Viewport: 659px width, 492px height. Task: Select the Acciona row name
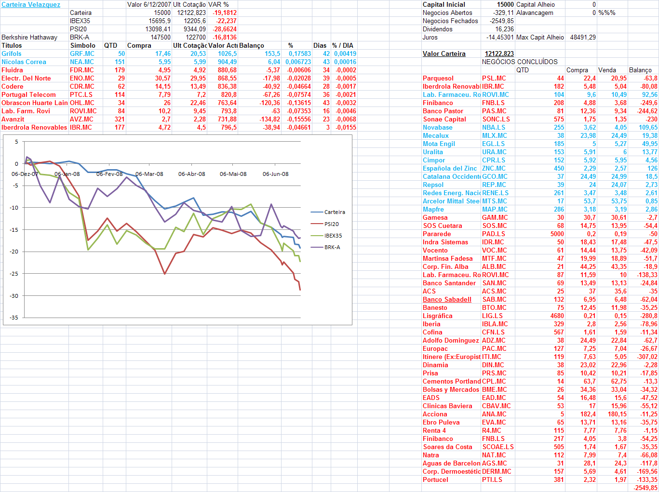tap(435, 414)
